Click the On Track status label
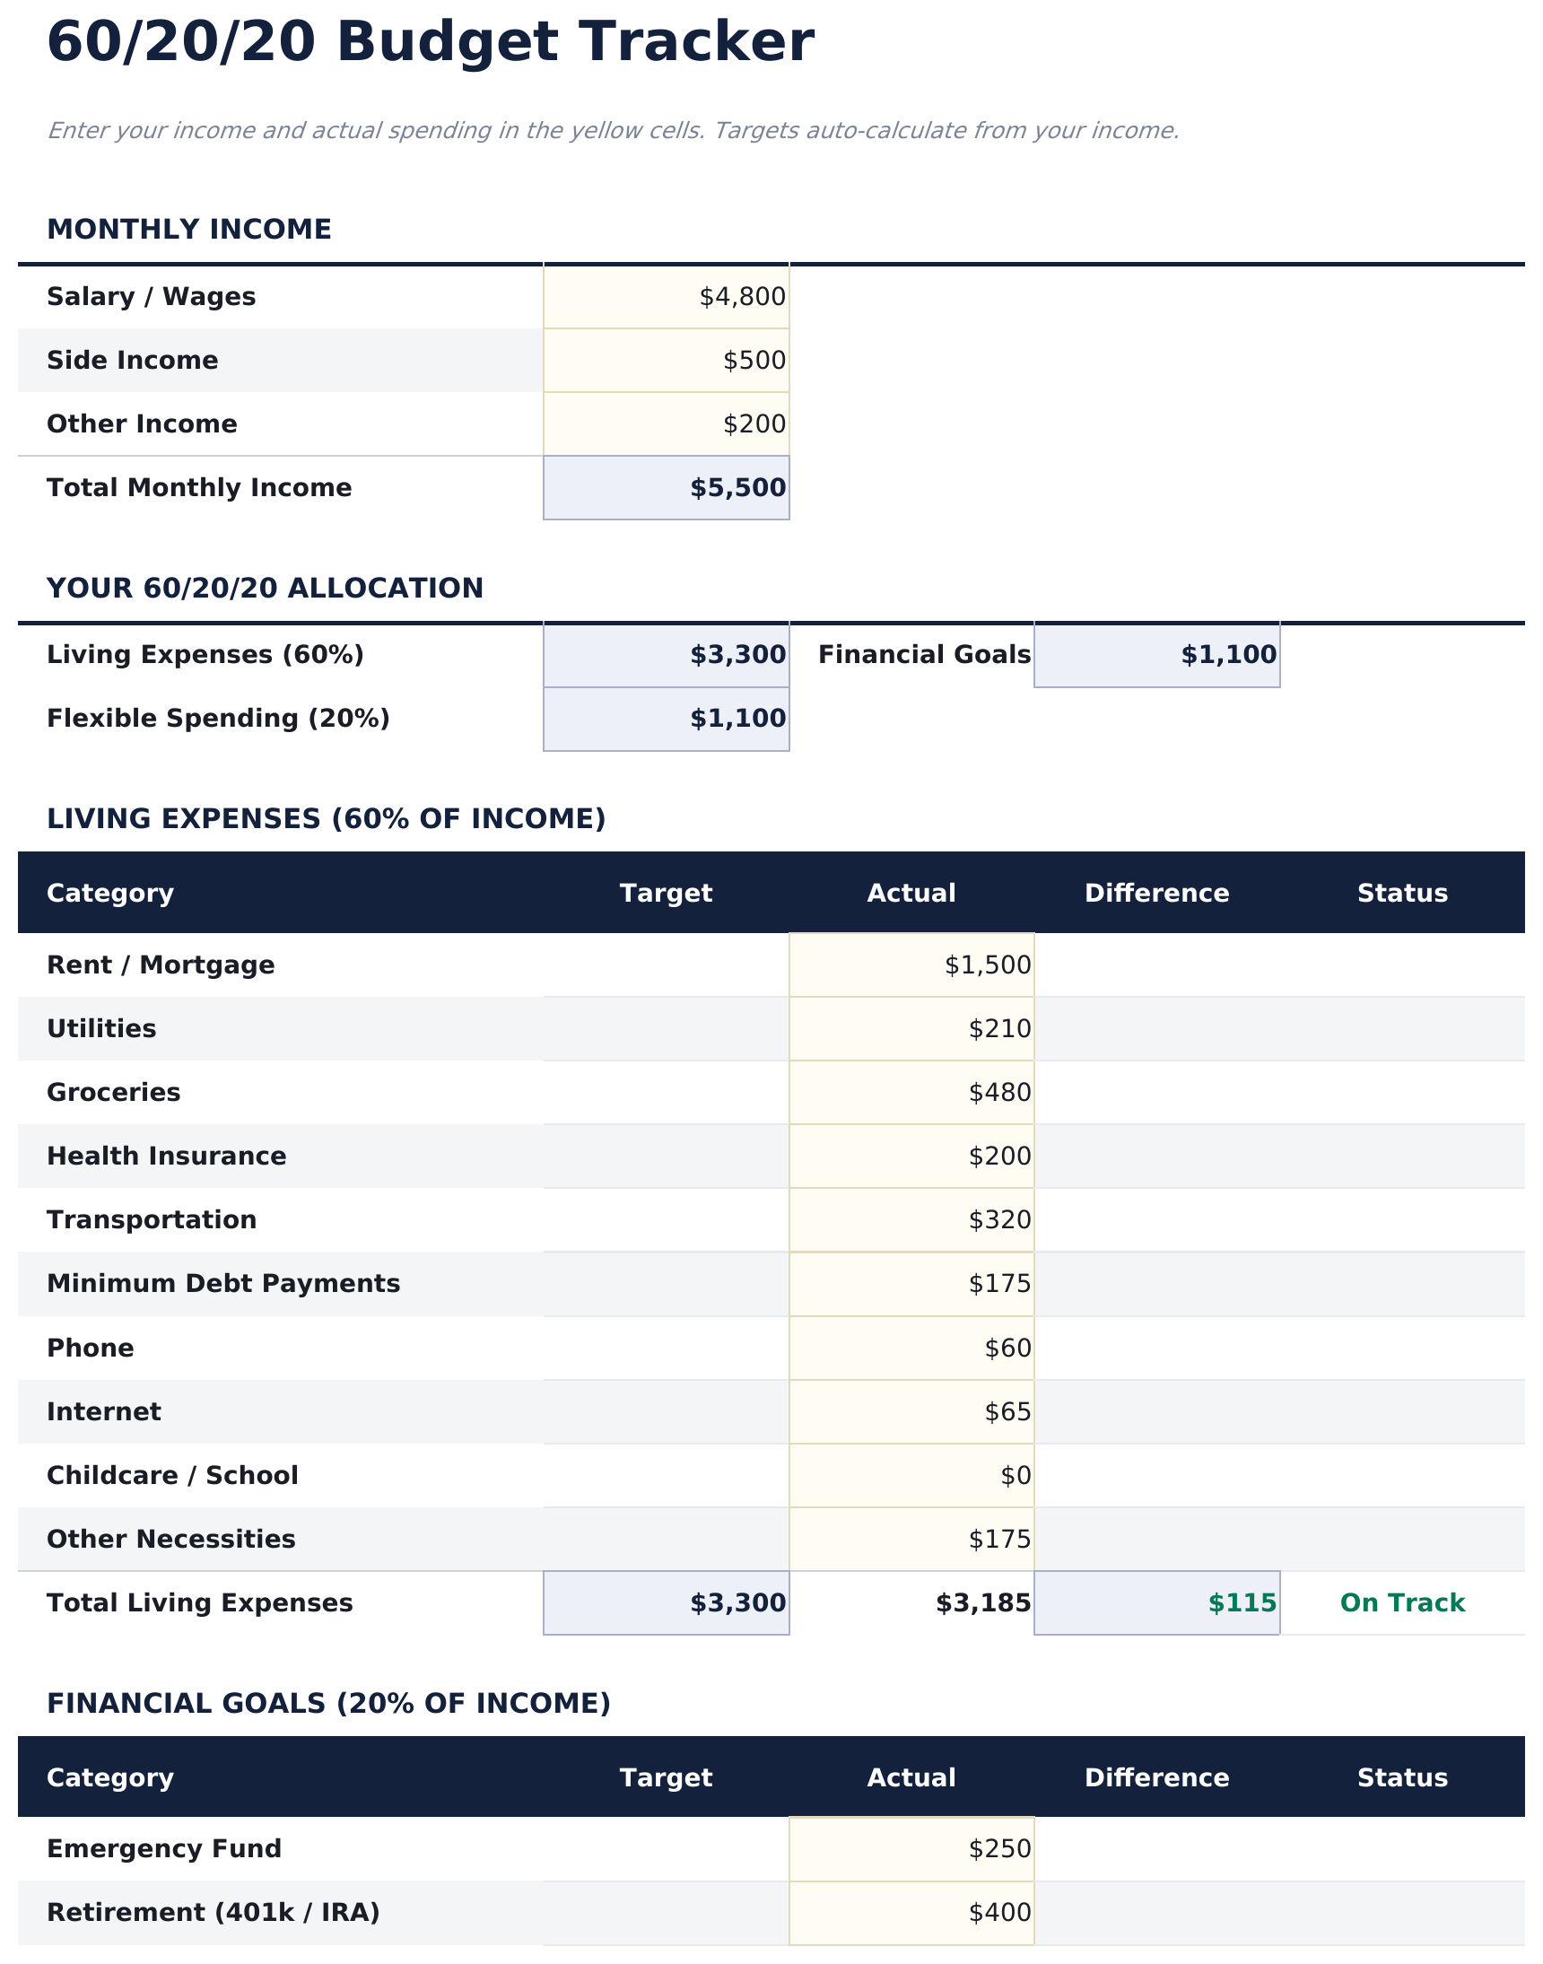 pyautogui.click(x=1402, y=1602)
